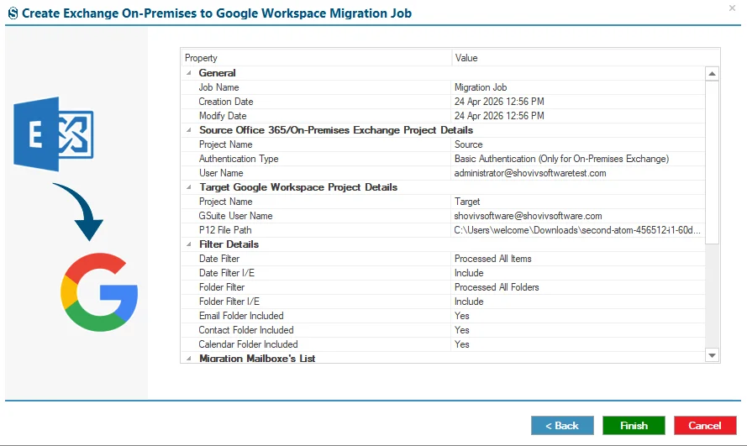Select the Date Filter row label

[x=219, y=259]
